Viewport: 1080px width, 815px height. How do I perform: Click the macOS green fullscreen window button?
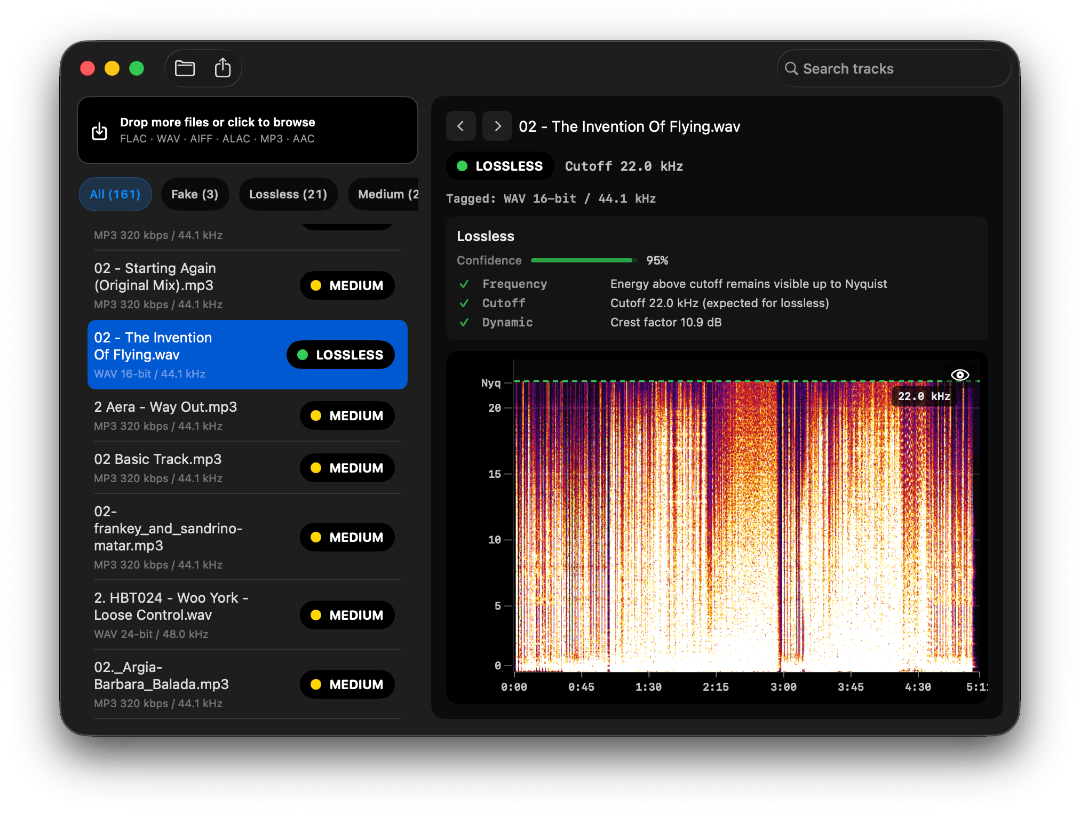137,68
